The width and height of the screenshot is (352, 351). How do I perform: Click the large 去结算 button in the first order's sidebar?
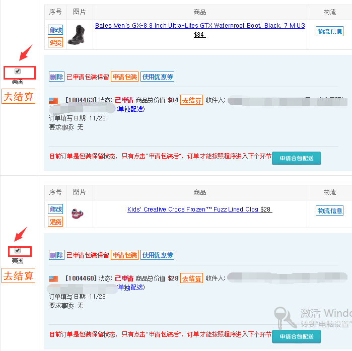[x=19, y=96]
